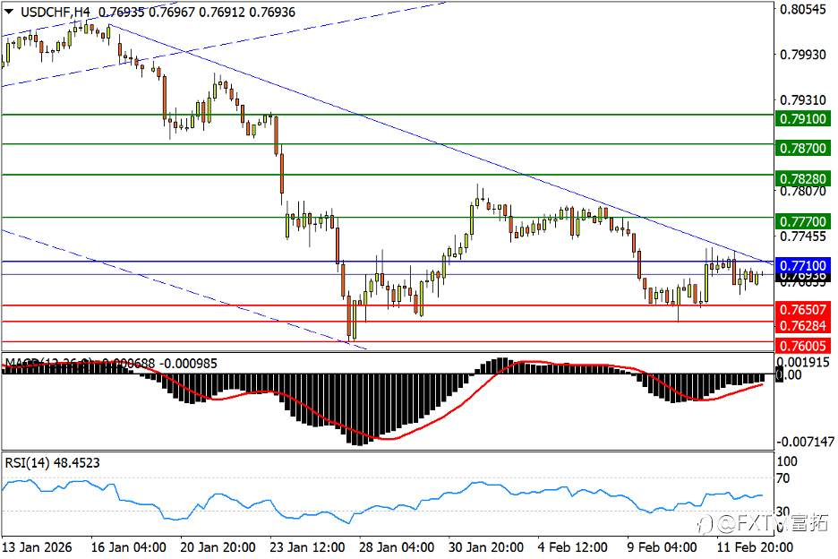Select the red 0.76284 price label
The height and width of the screenshot is (559, 838).
coord(803,326)
